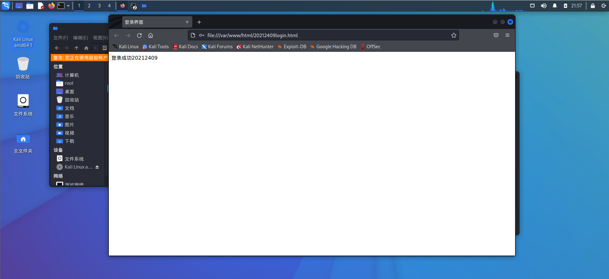Open file manager launcher in top panel

[30, 6]
